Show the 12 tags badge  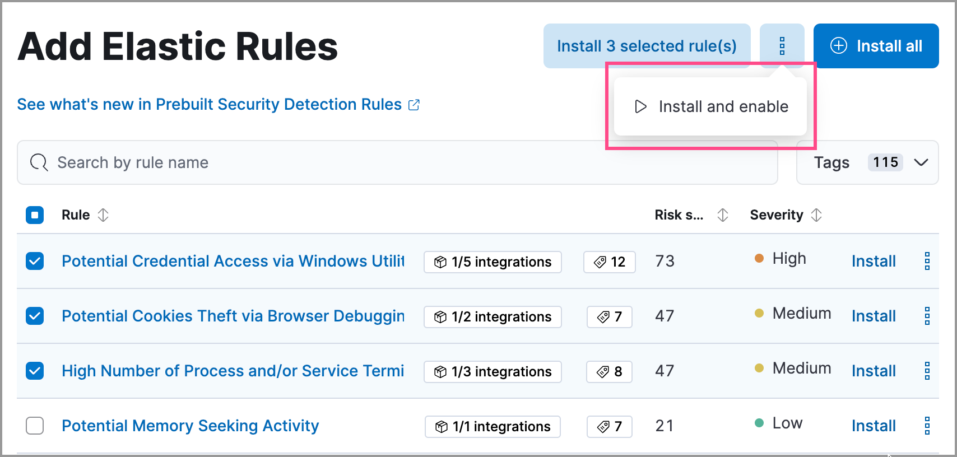[x=610, y=262]
